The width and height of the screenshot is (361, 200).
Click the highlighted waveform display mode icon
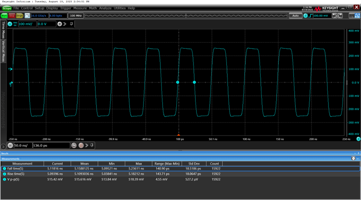pyautogui.click(x=357, y=15)
